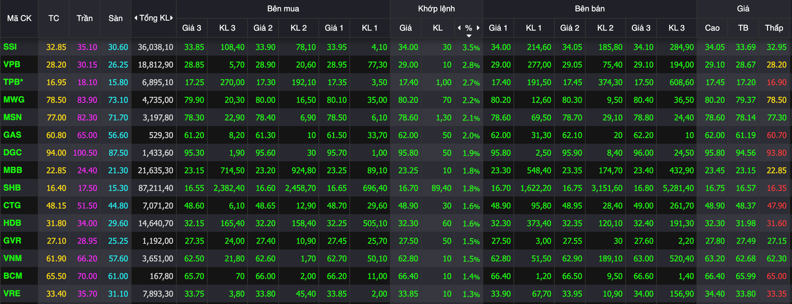Click GAS matched price 62.00
Image resolution: width=792 pixels, height=304 pixels.
click(x=405, y=135)
